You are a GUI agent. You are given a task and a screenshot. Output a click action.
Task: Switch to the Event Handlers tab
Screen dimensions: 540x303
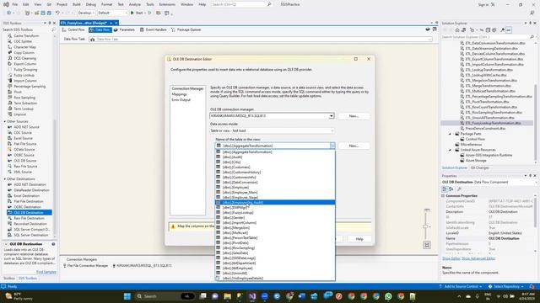[x=154, y=30]
